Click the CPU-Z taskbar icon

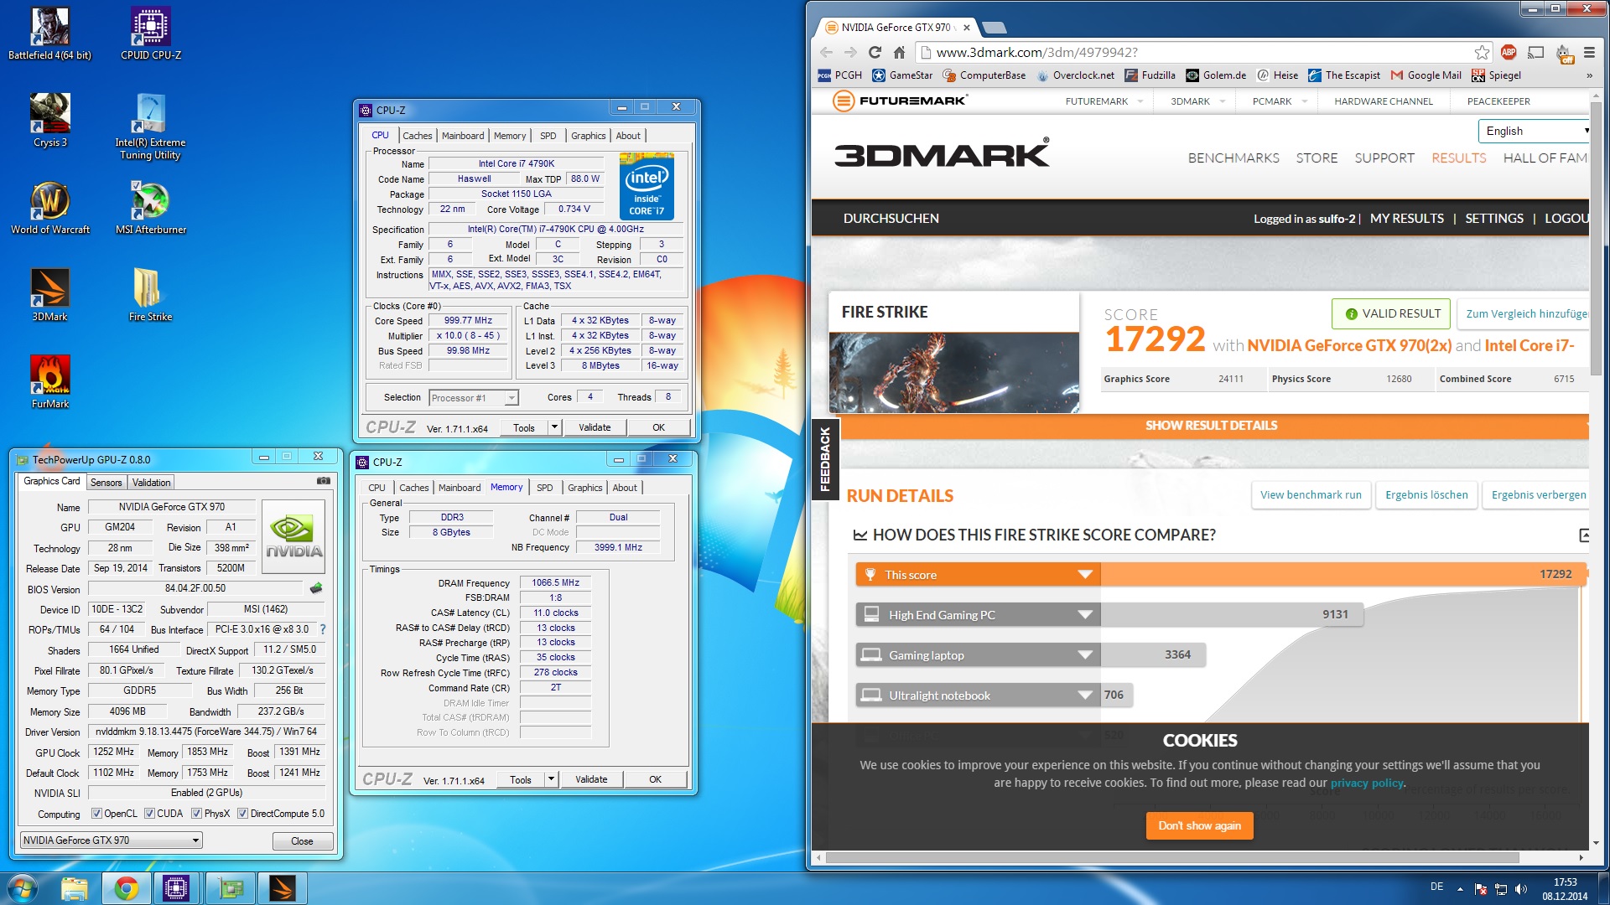[x=176, y=887]
